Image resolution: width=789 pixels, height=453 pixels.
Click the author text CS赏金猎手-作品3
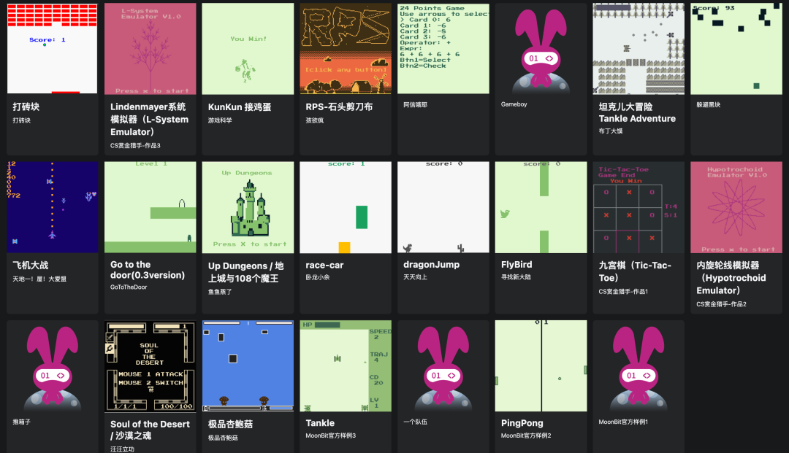(x=135, y=146)
